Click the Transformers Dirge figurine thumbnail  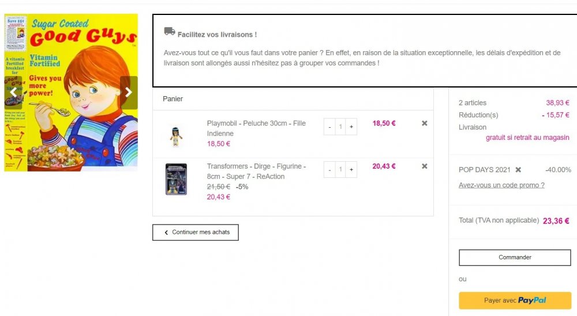pyautogui.click(x=176, y=180)
